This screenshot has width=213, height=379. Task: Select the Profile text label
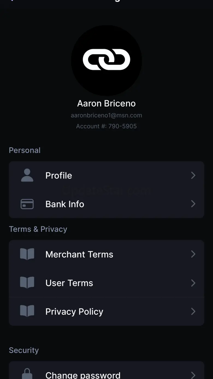click(x=59, y=175)
